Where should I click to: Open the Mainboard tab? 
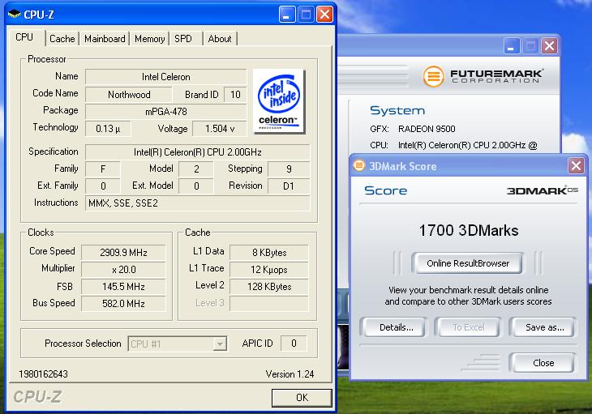105,39
